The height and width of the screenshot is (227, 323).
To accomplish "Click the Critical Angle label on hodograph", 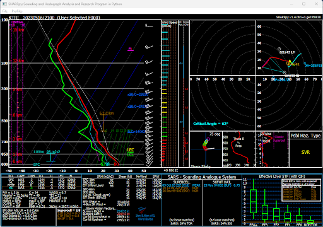I will 211,124.
